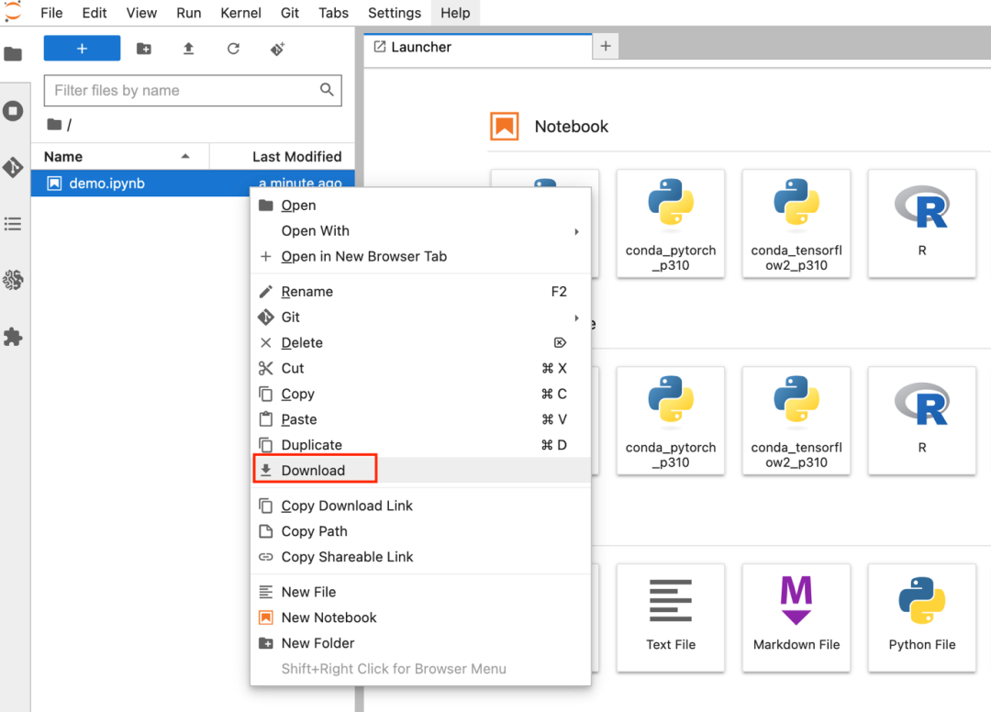991x712 pixels.
Task: Choose Copy Download Link
Action: 421,506
